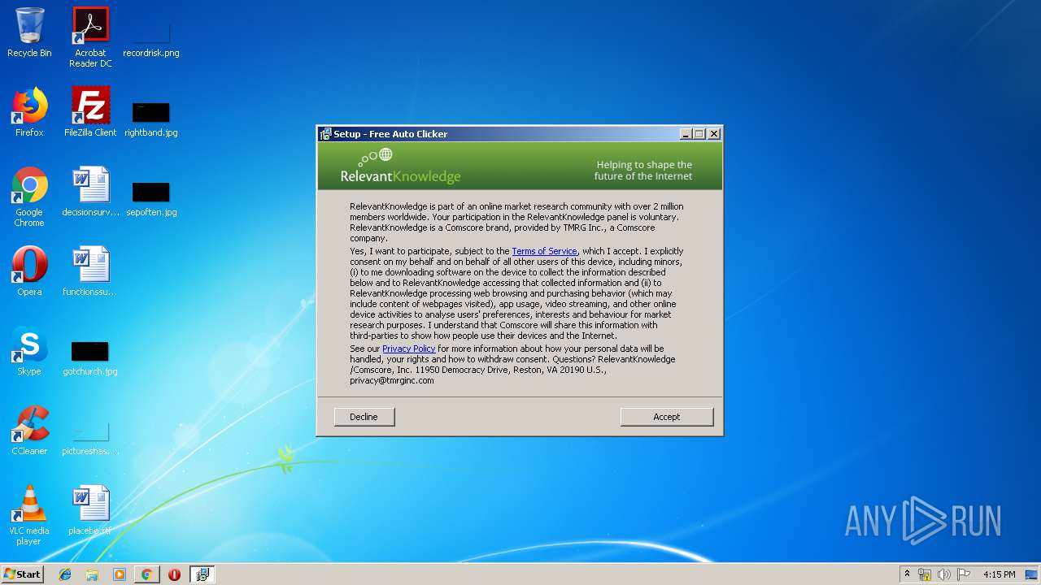Click the setup window title bar icon
The height and width of the screenshot is (585, 1041).
click(x=325, y=134)
